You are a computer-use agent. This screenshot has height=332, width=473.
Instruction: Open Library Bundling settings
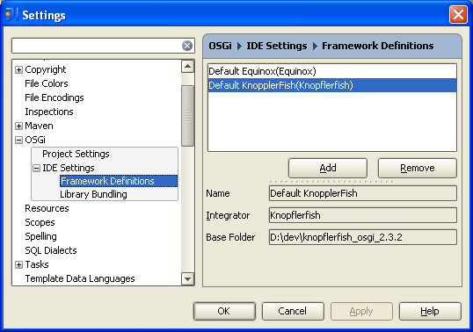click(93, 194)
